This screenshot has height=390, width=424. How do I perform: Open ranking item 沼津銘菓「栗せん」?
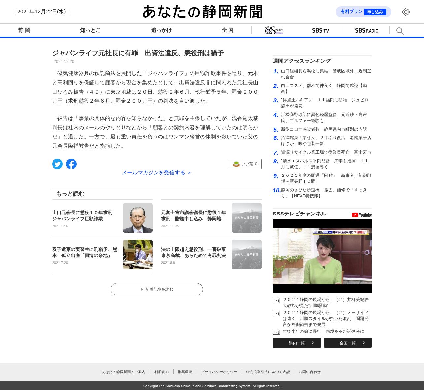326,141
